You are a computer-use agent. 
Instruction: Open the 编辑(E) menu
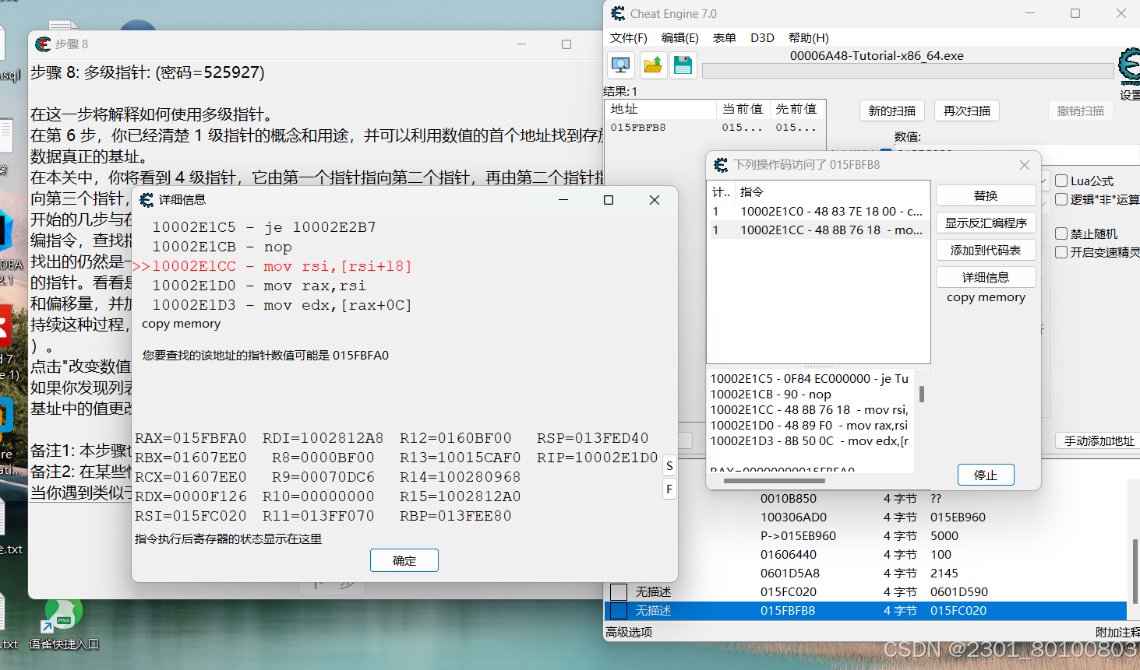click(x=679, y=37)
